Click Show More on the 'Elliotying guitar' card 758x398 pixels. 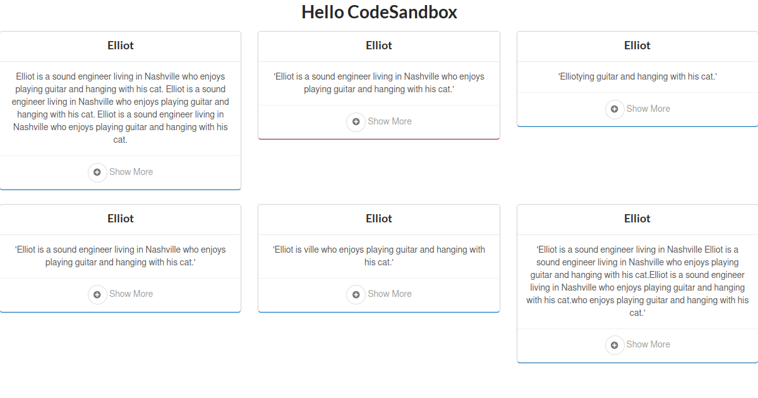pos(649,109)
